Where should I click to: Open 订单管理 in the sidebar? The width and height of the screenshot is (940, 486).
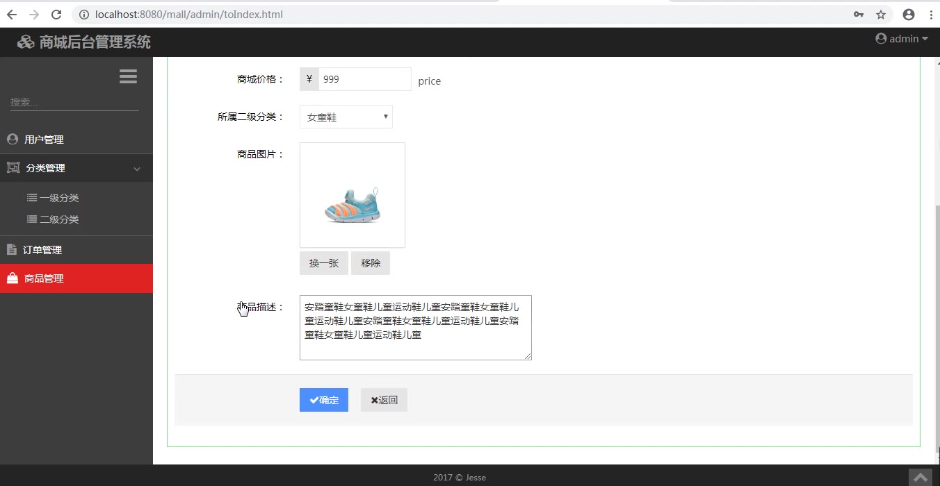click(x=76, y=250)
